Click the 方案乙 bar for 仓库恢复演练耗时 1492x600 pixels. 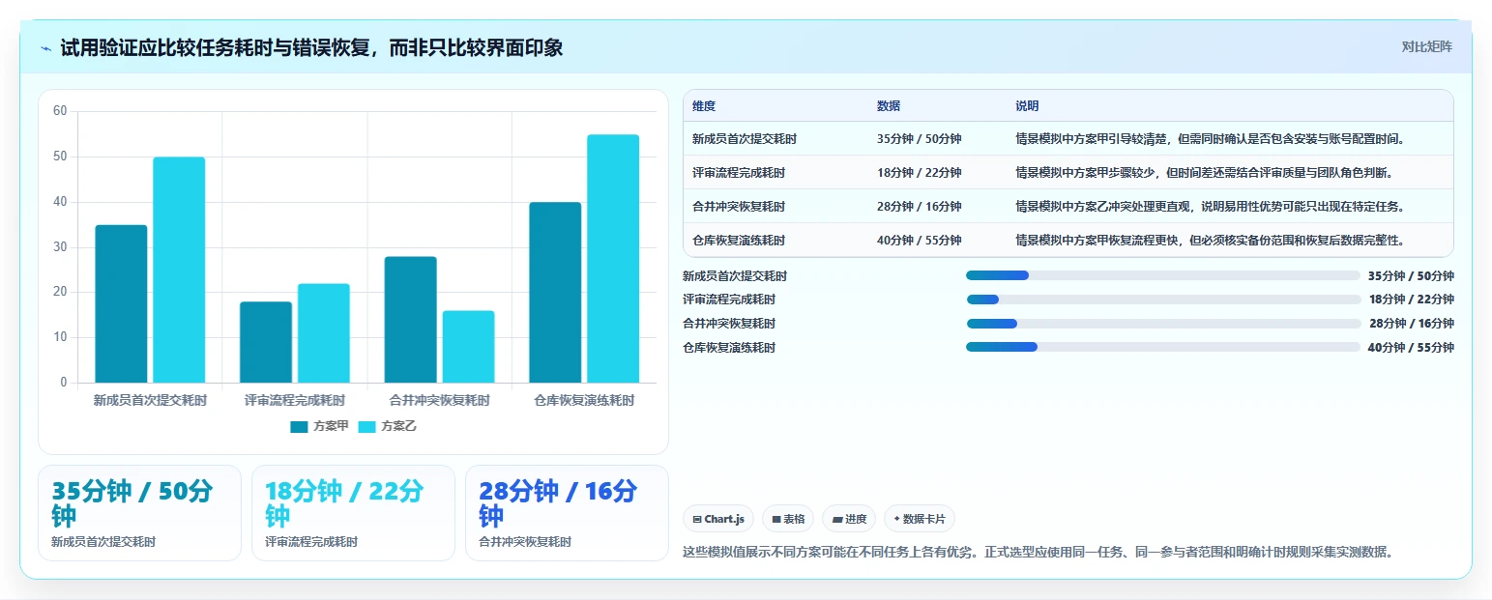pos(613,258)
